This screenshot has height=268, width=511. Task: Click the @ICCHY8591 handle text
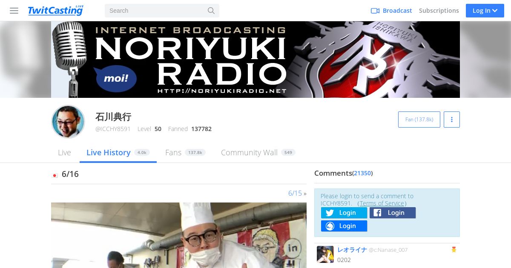pos(113,129)
